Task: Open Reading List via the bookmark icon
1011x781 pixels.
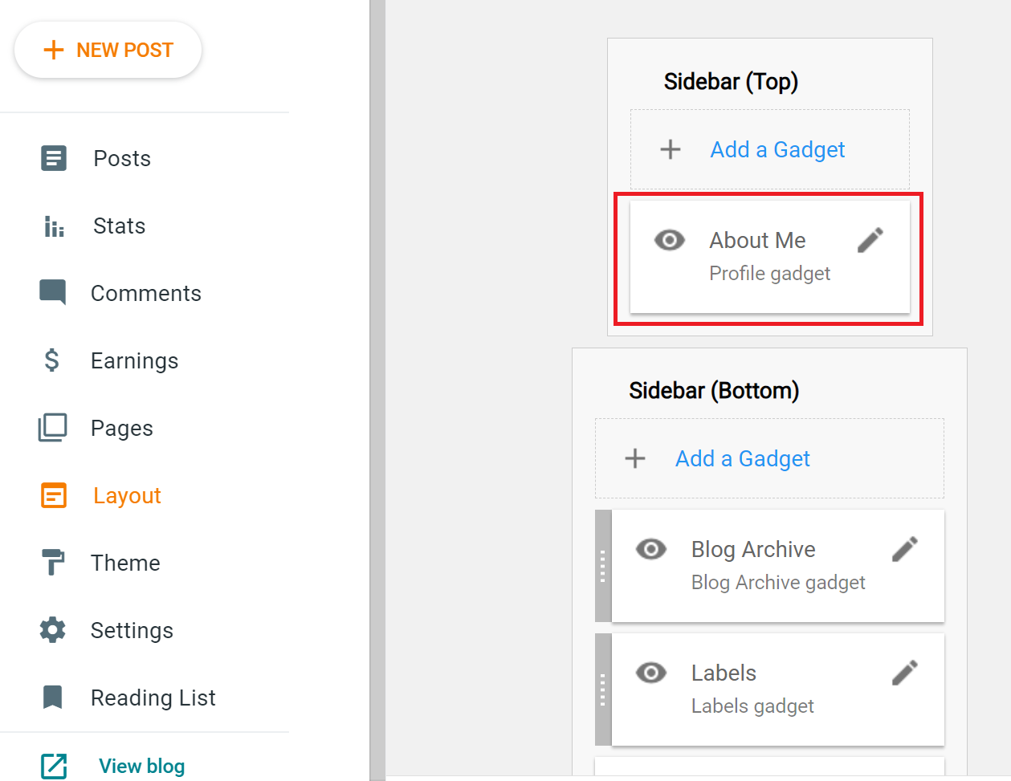Action: tap(53, 698)
